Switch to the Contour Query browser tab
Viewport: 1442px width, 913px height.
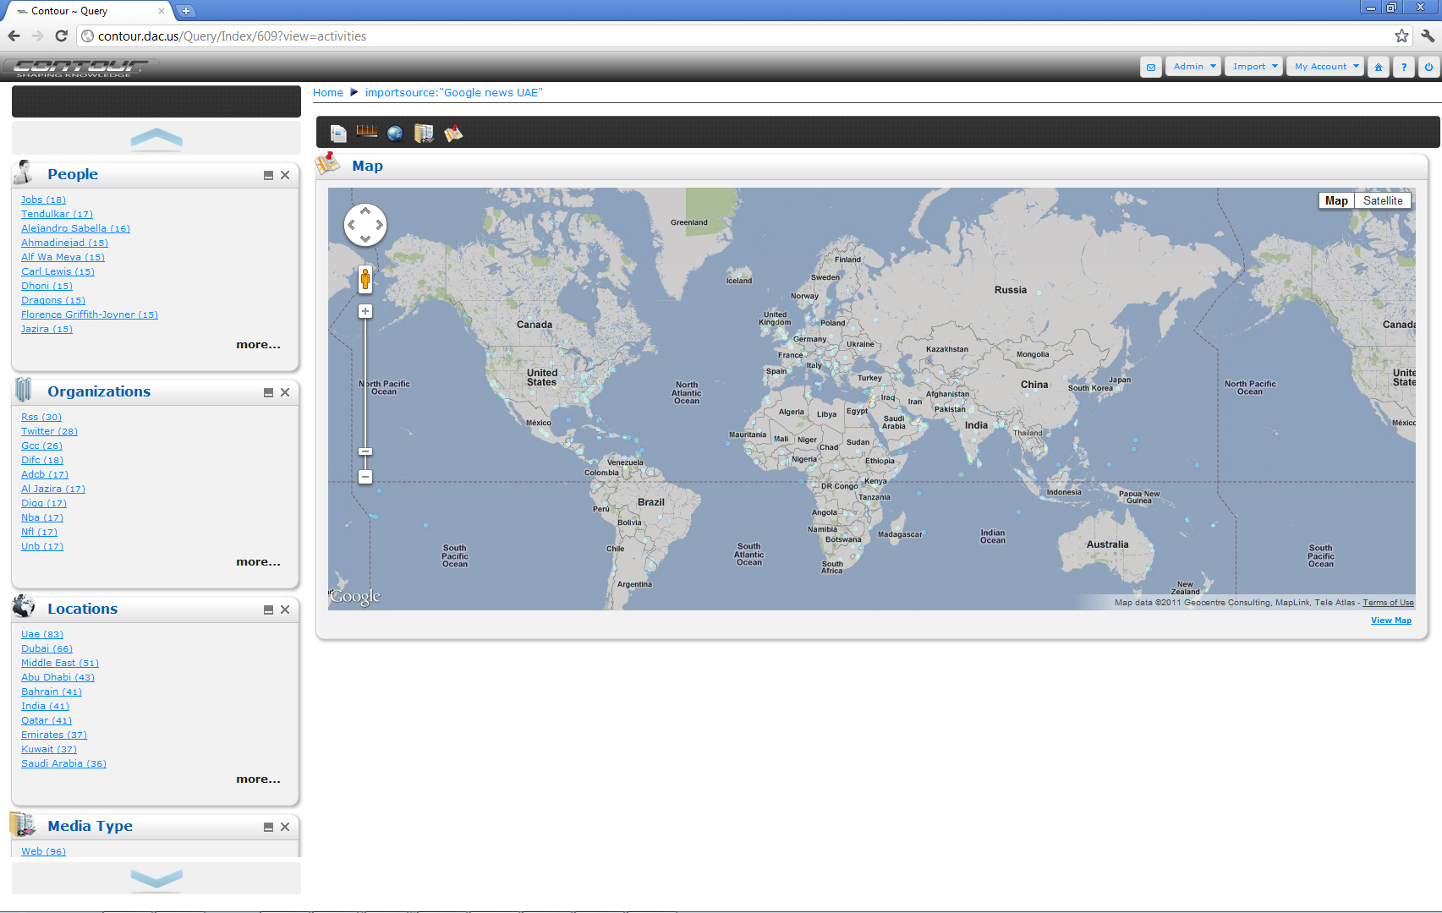click(x=87, y=11)
